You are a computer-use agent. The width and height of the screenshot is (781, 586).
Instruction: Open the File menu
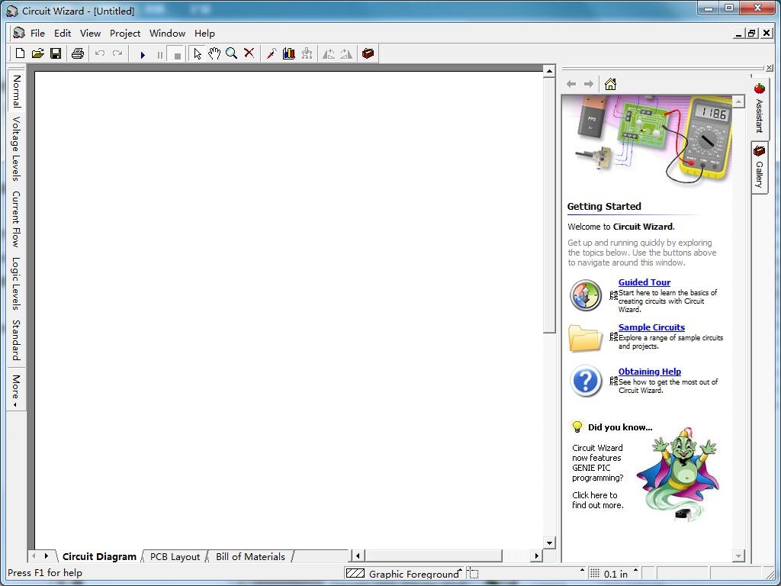click(x=37, y=34)
